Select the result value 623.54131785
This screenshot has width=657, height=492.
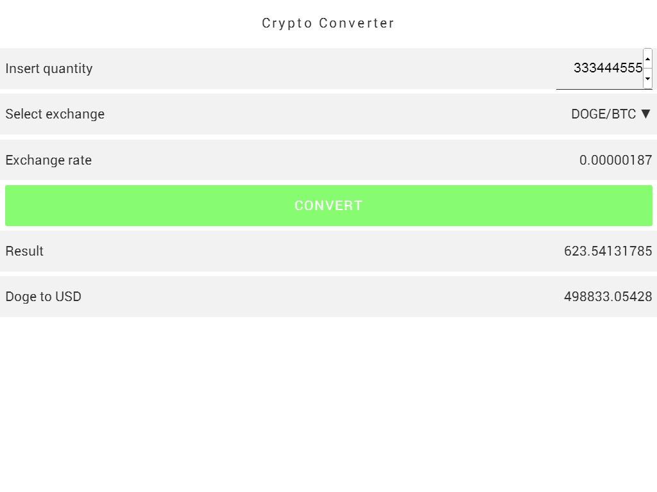click(x=608, y=251)
